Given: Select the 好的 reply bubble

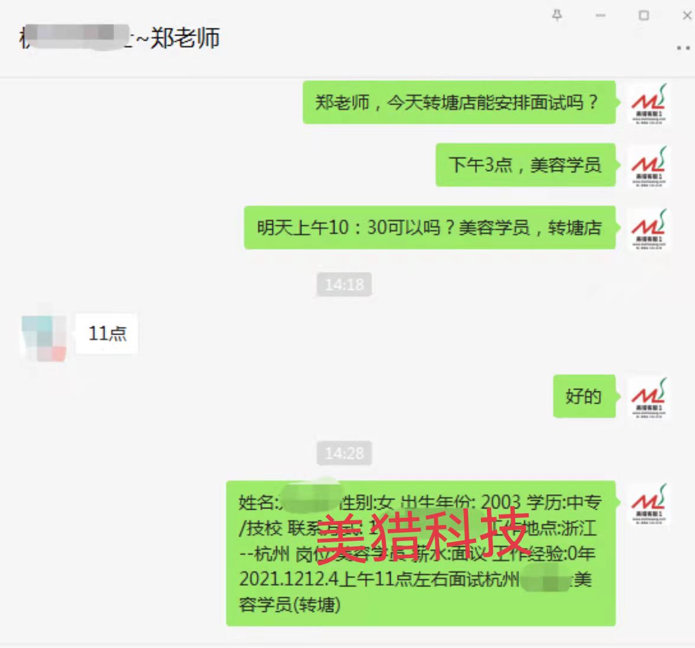Looking at the screenshot, I should click(x=584, y=396).
